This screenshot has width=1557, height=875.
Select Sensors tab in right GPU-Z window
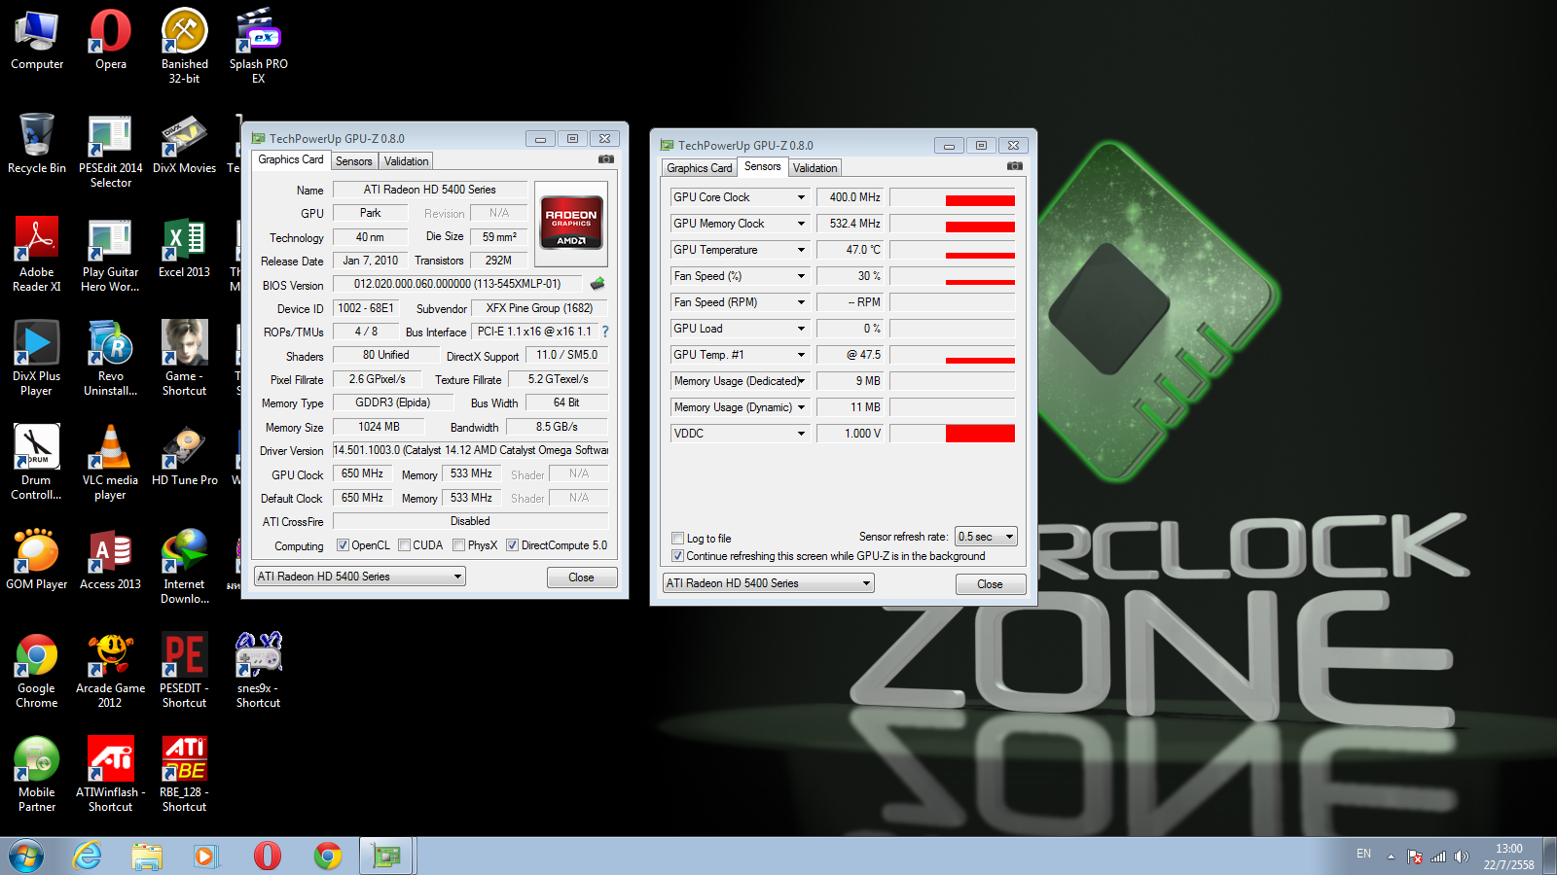click(763, 166)
